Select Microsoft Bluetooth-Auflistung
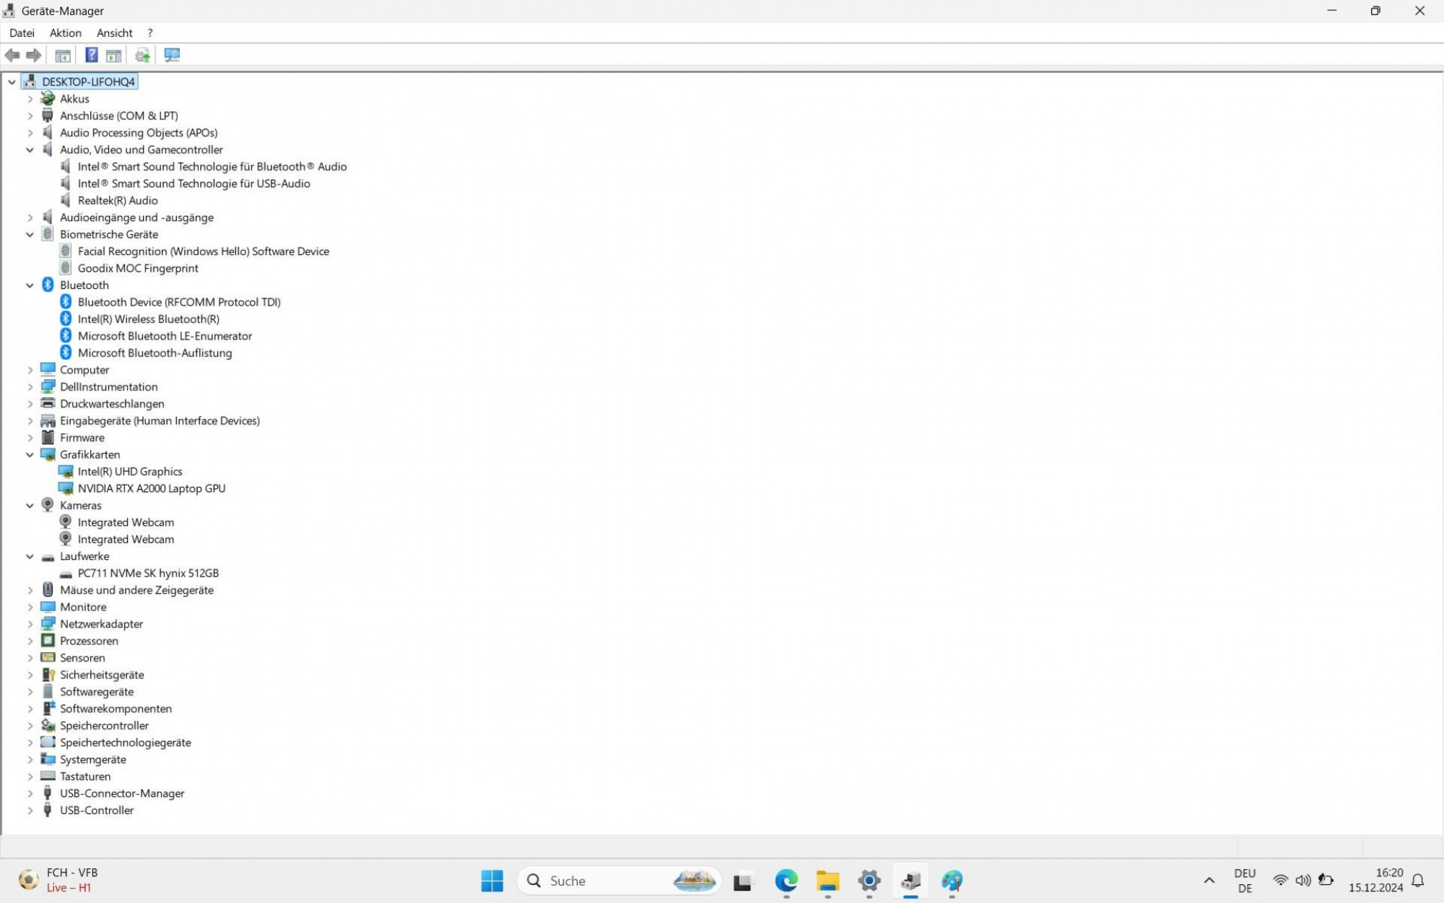 pyautogui.click(x=155, y=353)
